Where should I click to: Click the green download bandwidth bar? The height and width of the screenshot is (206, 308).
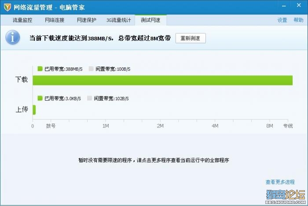(x=163, y=80)
